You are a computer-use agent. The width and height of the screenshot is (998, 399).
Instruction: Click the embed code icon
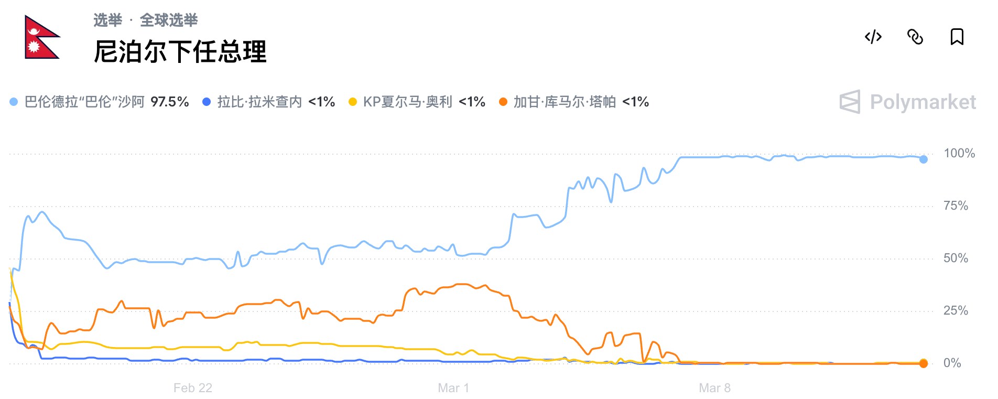point(873,37)
